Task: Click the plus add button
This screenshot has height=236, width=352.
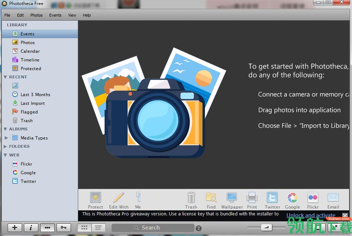Action: 14,228
